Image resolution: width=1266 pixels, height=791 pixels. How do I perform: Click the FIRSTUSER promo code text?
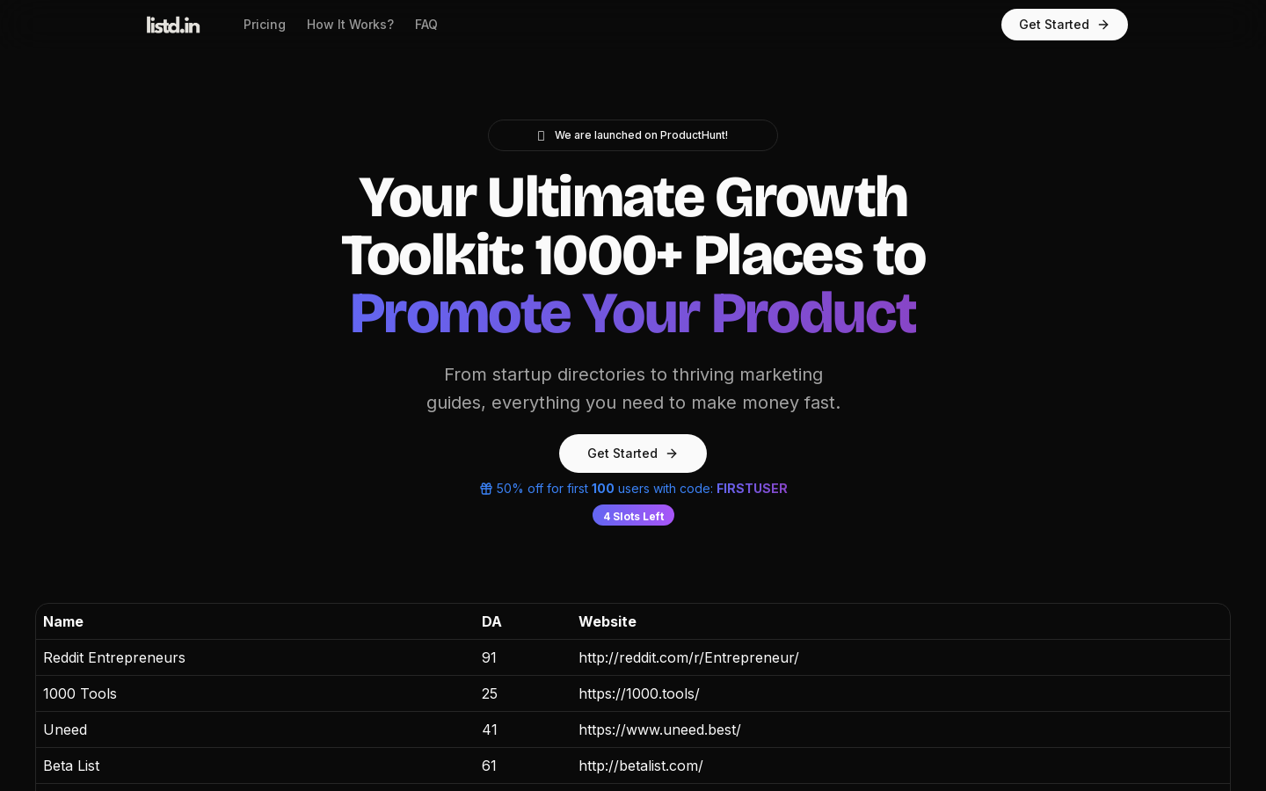tap(752, 489)
